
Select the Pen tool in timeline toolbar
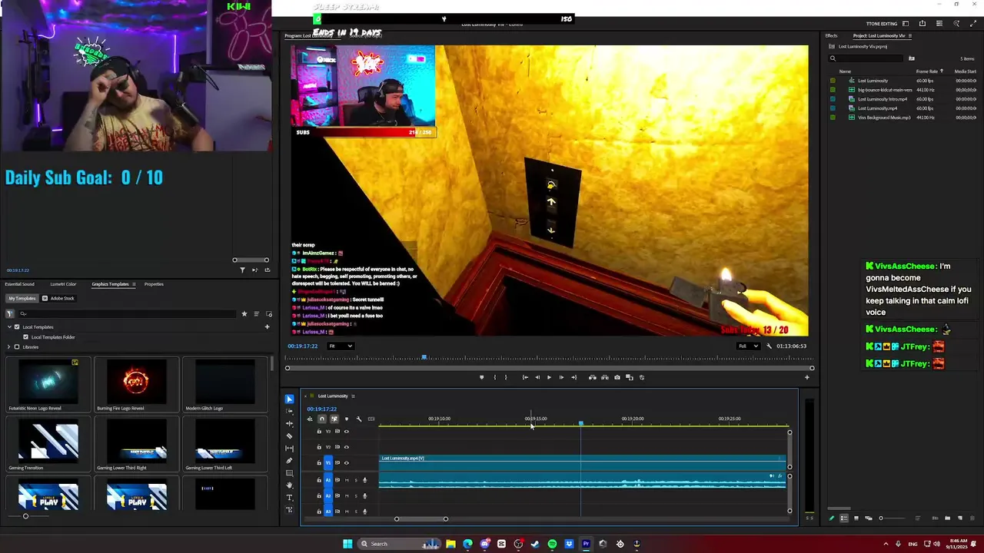click(x=289, y=460)
